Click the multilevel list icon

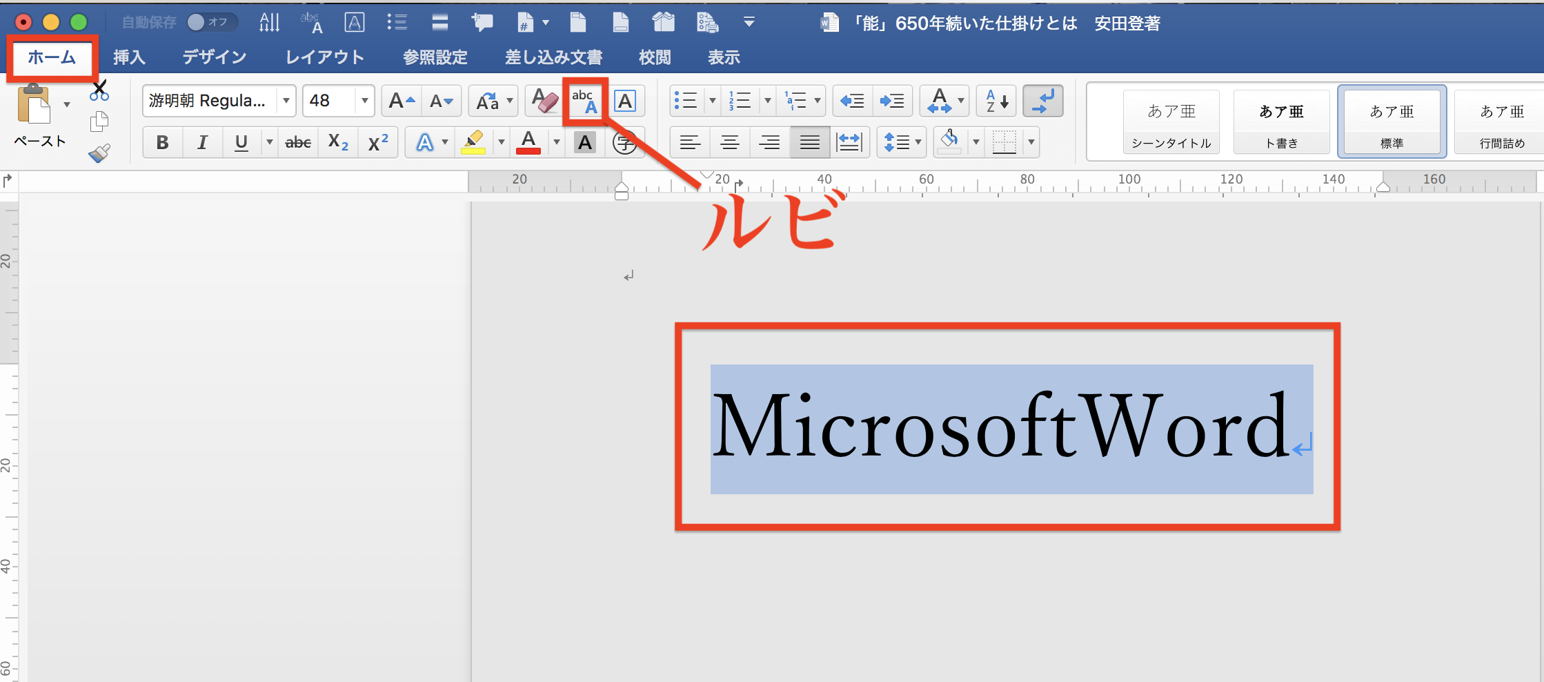point(795,101)
